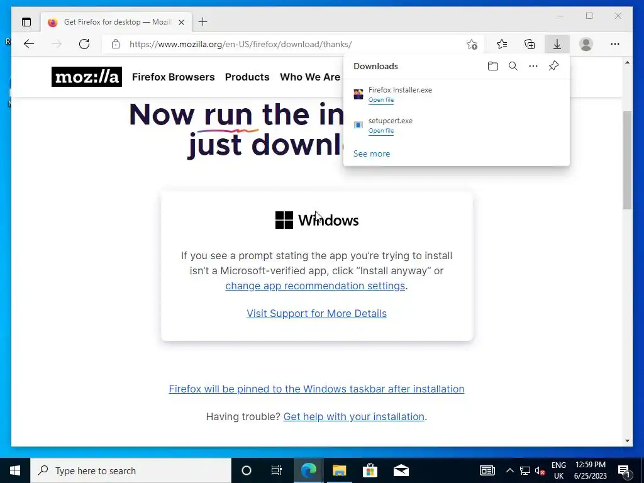Click the page vertical scrollbar thumb
The height and width of the screenshot is (483, 644).
[x=627, y=160]
